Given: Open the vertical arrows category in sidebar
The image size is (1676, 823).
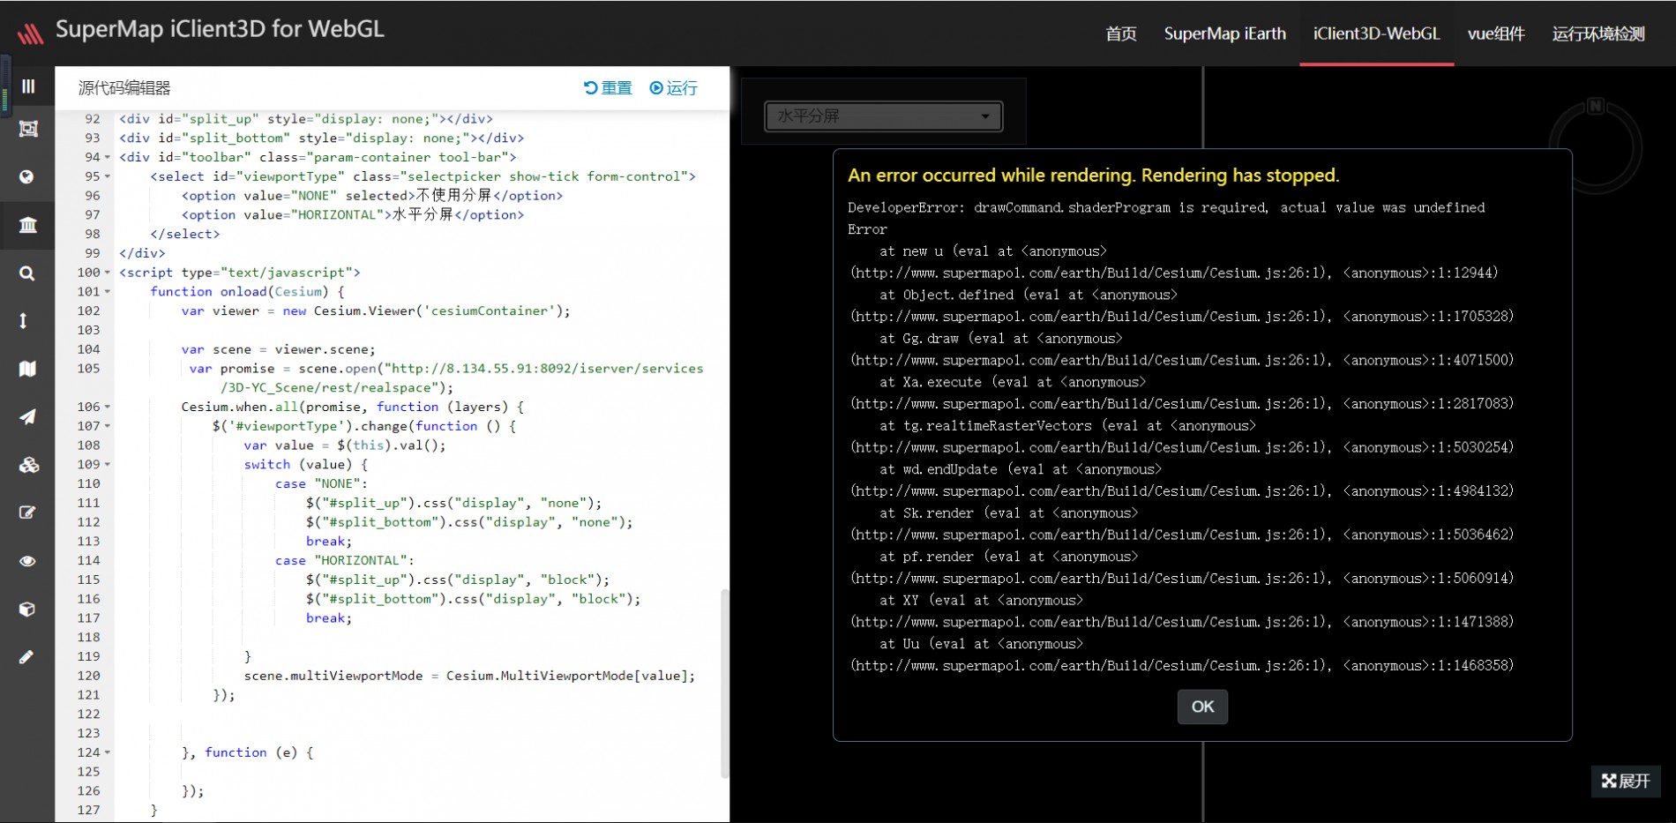Looking at the screenshot, I should click(24, 321).
